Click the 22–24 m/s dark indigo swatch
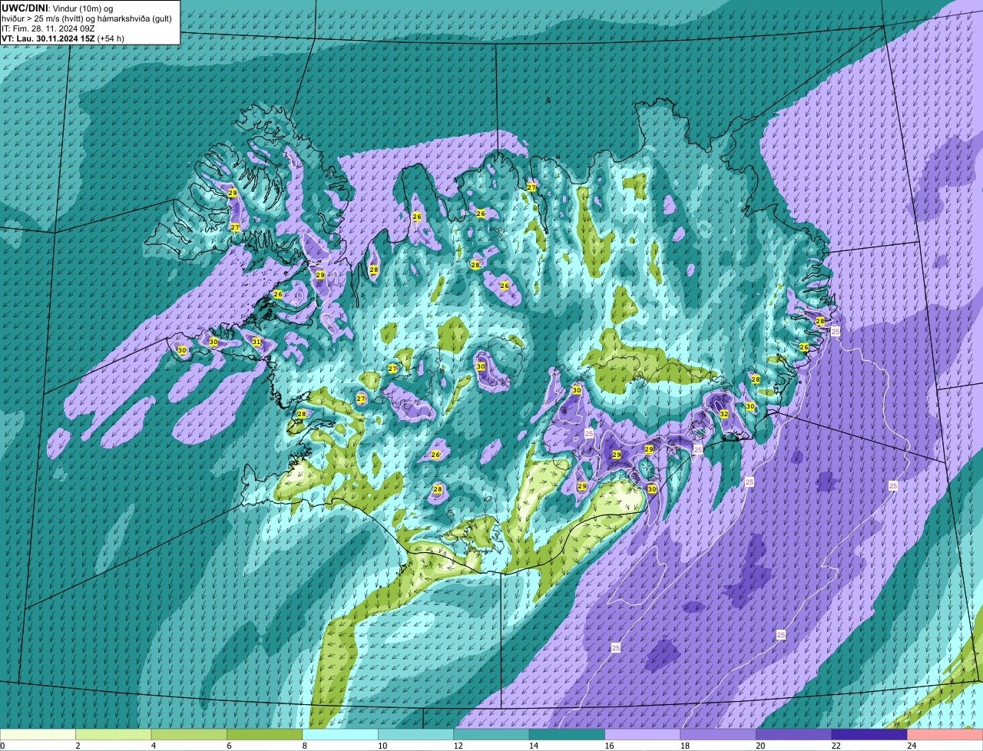 (x=869, y=734)
